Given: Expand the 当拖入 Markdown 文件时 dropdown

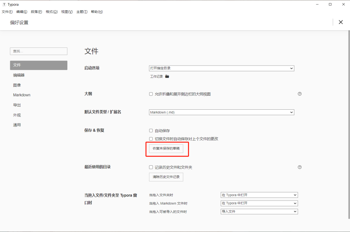Looking at the screenshot, I should 259,203.
